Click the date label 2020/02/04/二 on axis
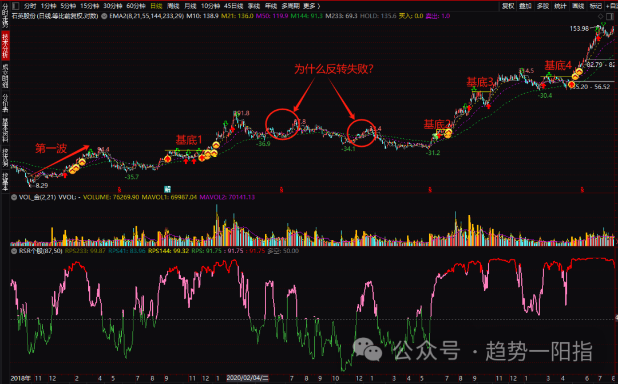The height and width of the screenshot is (384, 618). click(x=248, y=378)
